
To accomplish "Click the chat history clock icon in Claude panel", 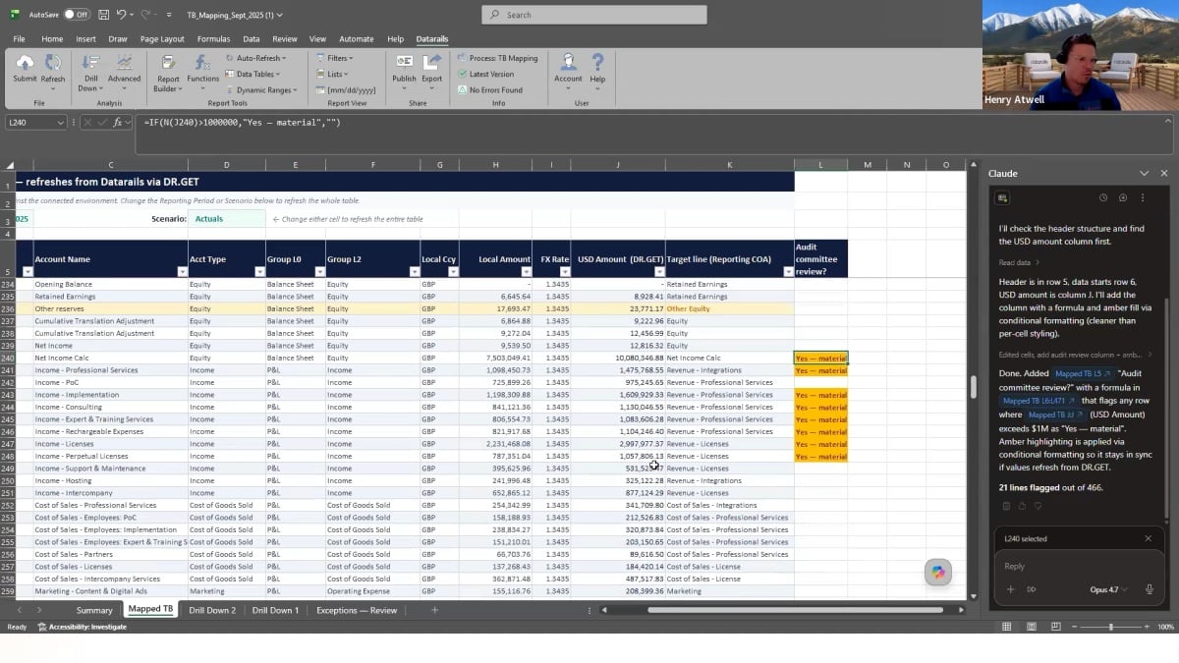I will click(x=1103, y=197).
